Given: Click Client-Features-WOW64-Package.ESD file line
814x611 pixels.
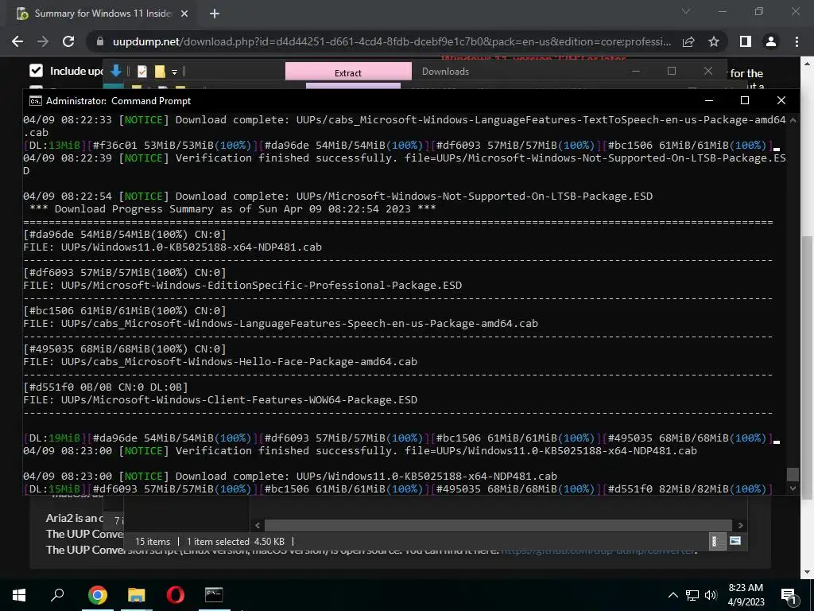Looking at the screenshot, I should [220, 400].
